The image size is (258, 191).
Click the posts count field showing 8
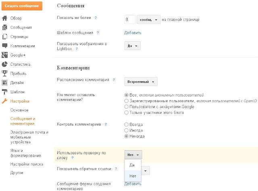pyautogui.click(x=130, y=20)
